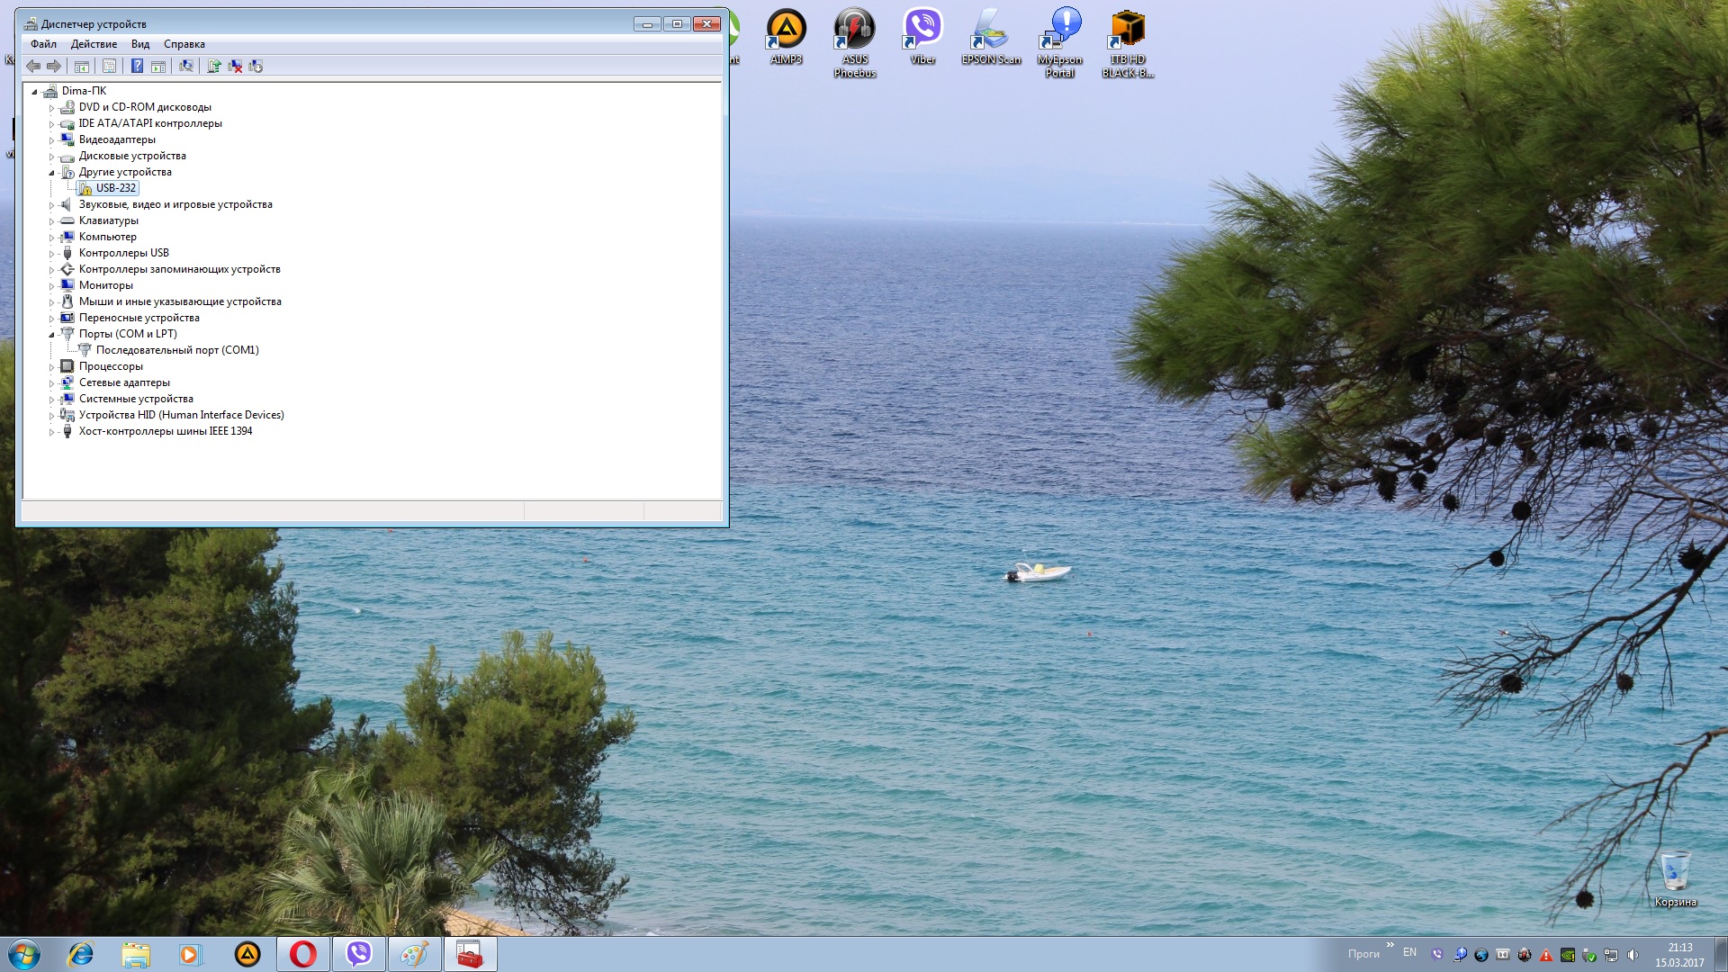Click the Help toolbar icon with question mark

point(137,66)
